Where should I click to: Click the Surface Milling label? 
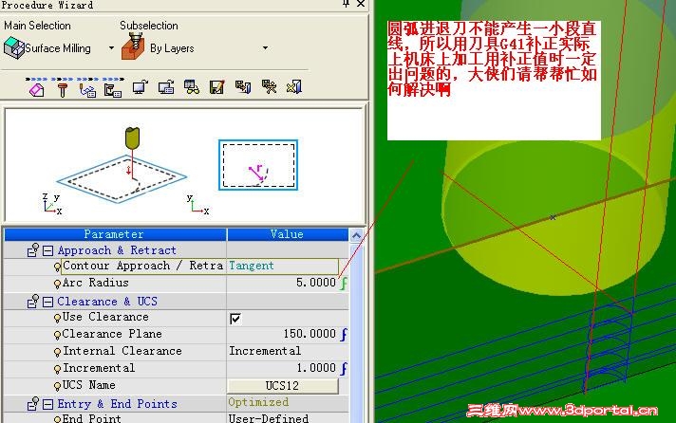(x=58, y=48)
